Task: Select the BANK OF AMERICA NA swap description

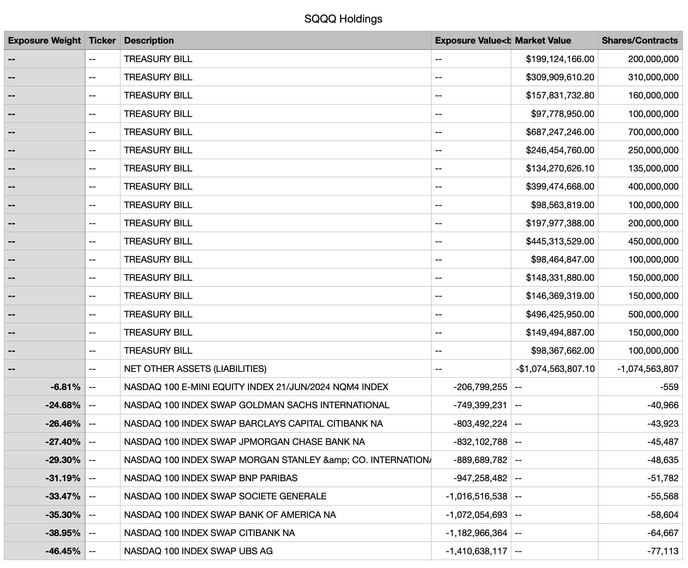Action: 275,515
